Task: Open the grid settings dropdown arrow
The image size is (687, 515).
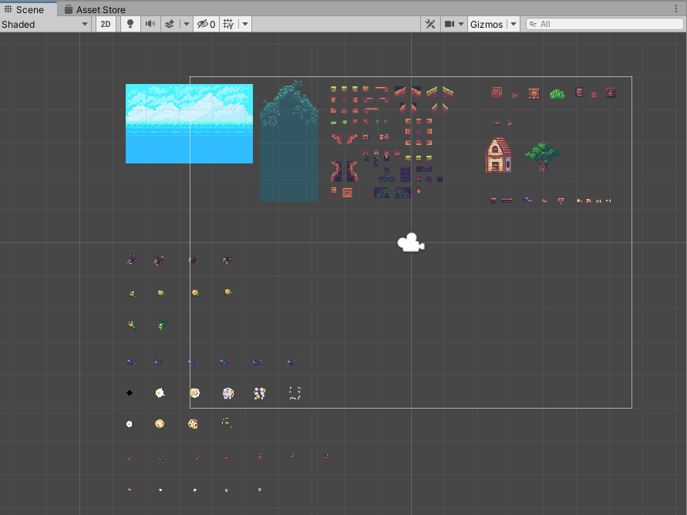Action: coord(245,24)
